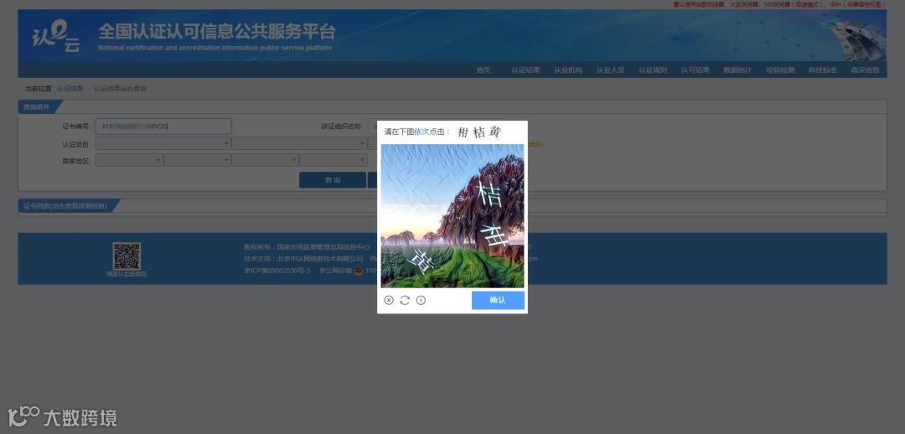Screen dimensions: 905x434
Task: Open second 认证项目 dropdown
Action: tap(299, 143)
